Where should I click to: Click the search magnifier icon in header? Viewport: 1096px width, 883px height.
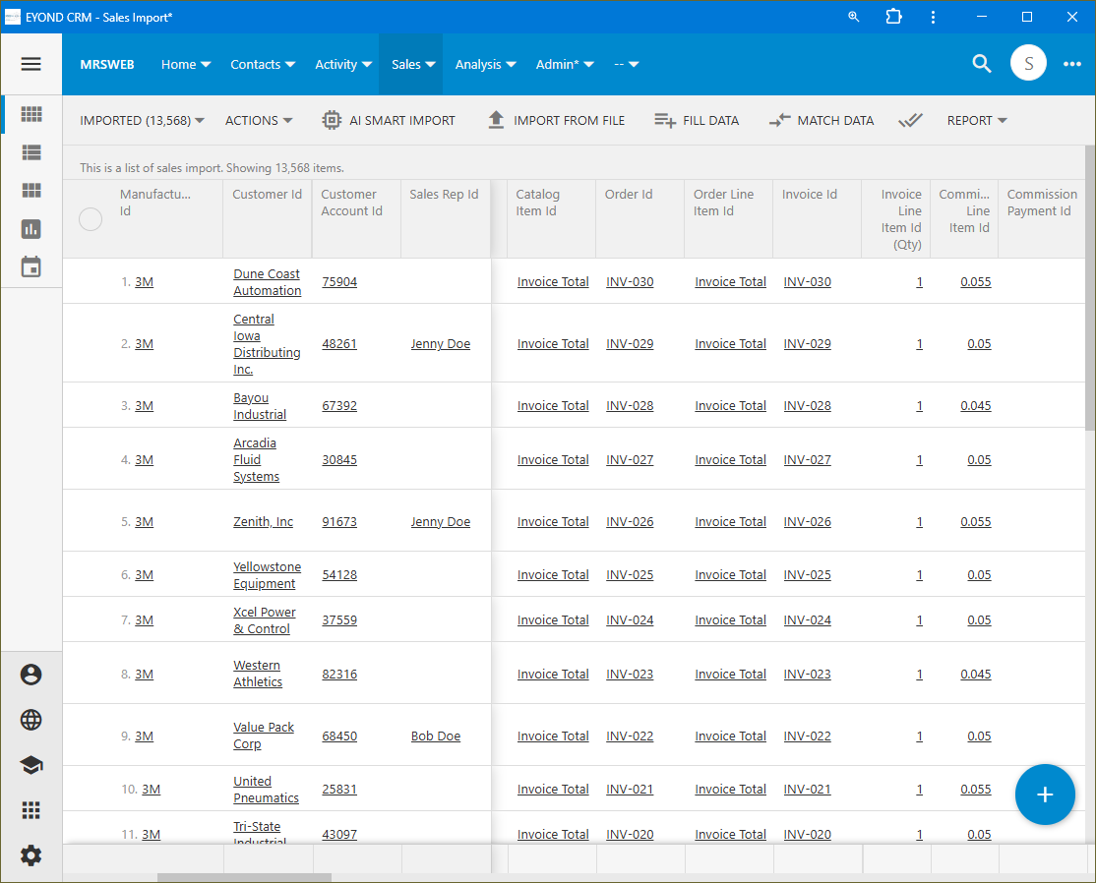tap(981, 64)
